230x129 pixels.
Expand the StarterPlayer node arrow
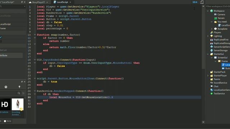(208, 76)
